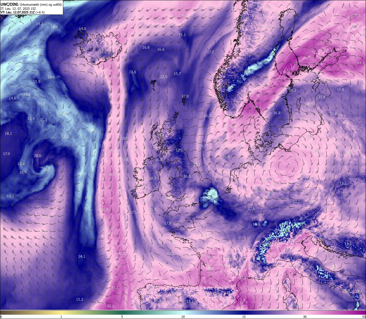Click the colour scale tick labelled 1
Viewport: 366px width, 319px height.
61,317
